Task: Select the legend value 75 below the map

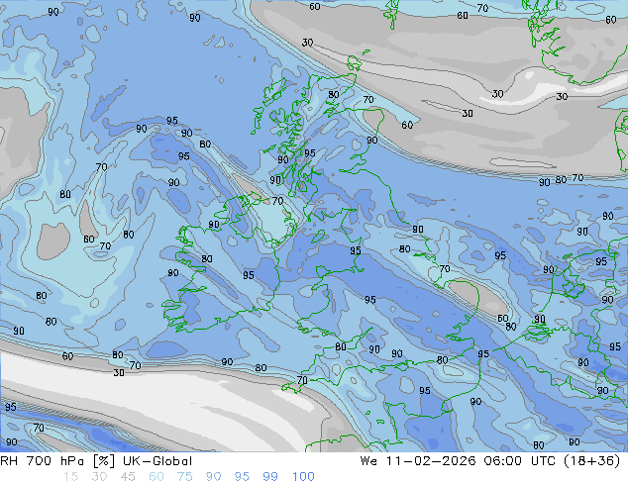Action: click(184, 477)
